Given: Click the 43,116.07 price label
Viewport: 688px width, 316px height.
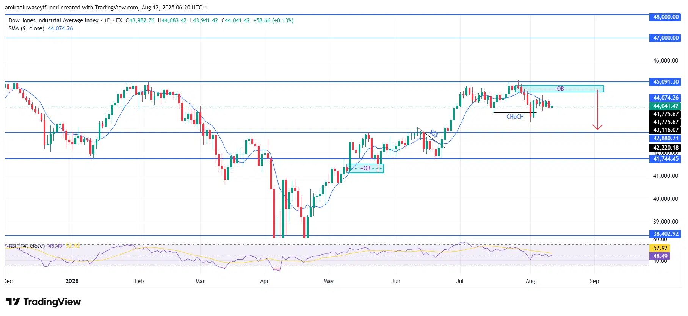Looking at the screenshot, I should [665, 130].
